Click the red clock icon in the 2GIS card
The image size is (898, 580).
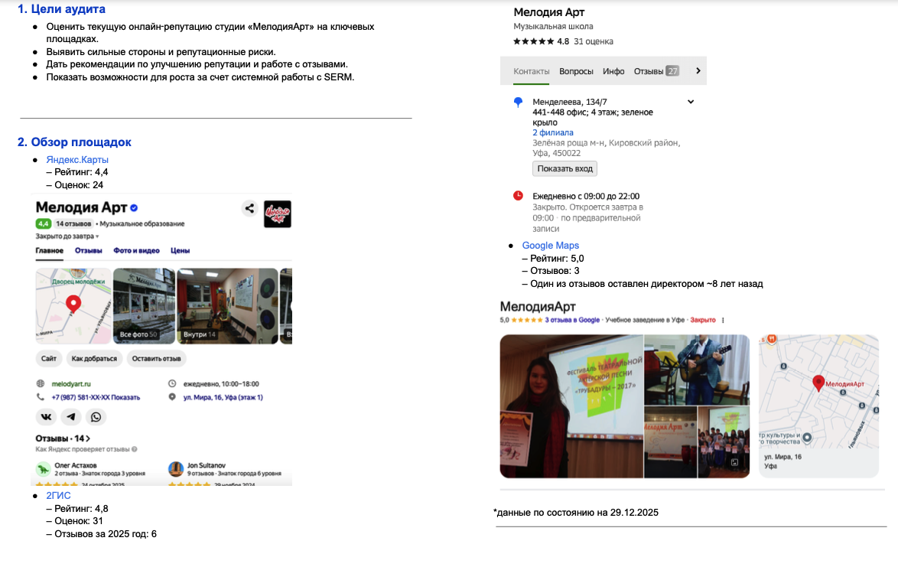point(518,195)
